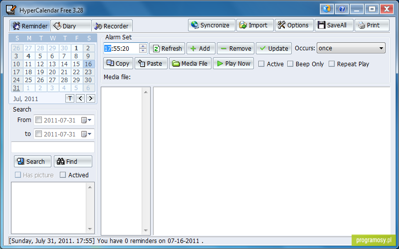Toggle the Actived checkbox

(x=63, y=175)
